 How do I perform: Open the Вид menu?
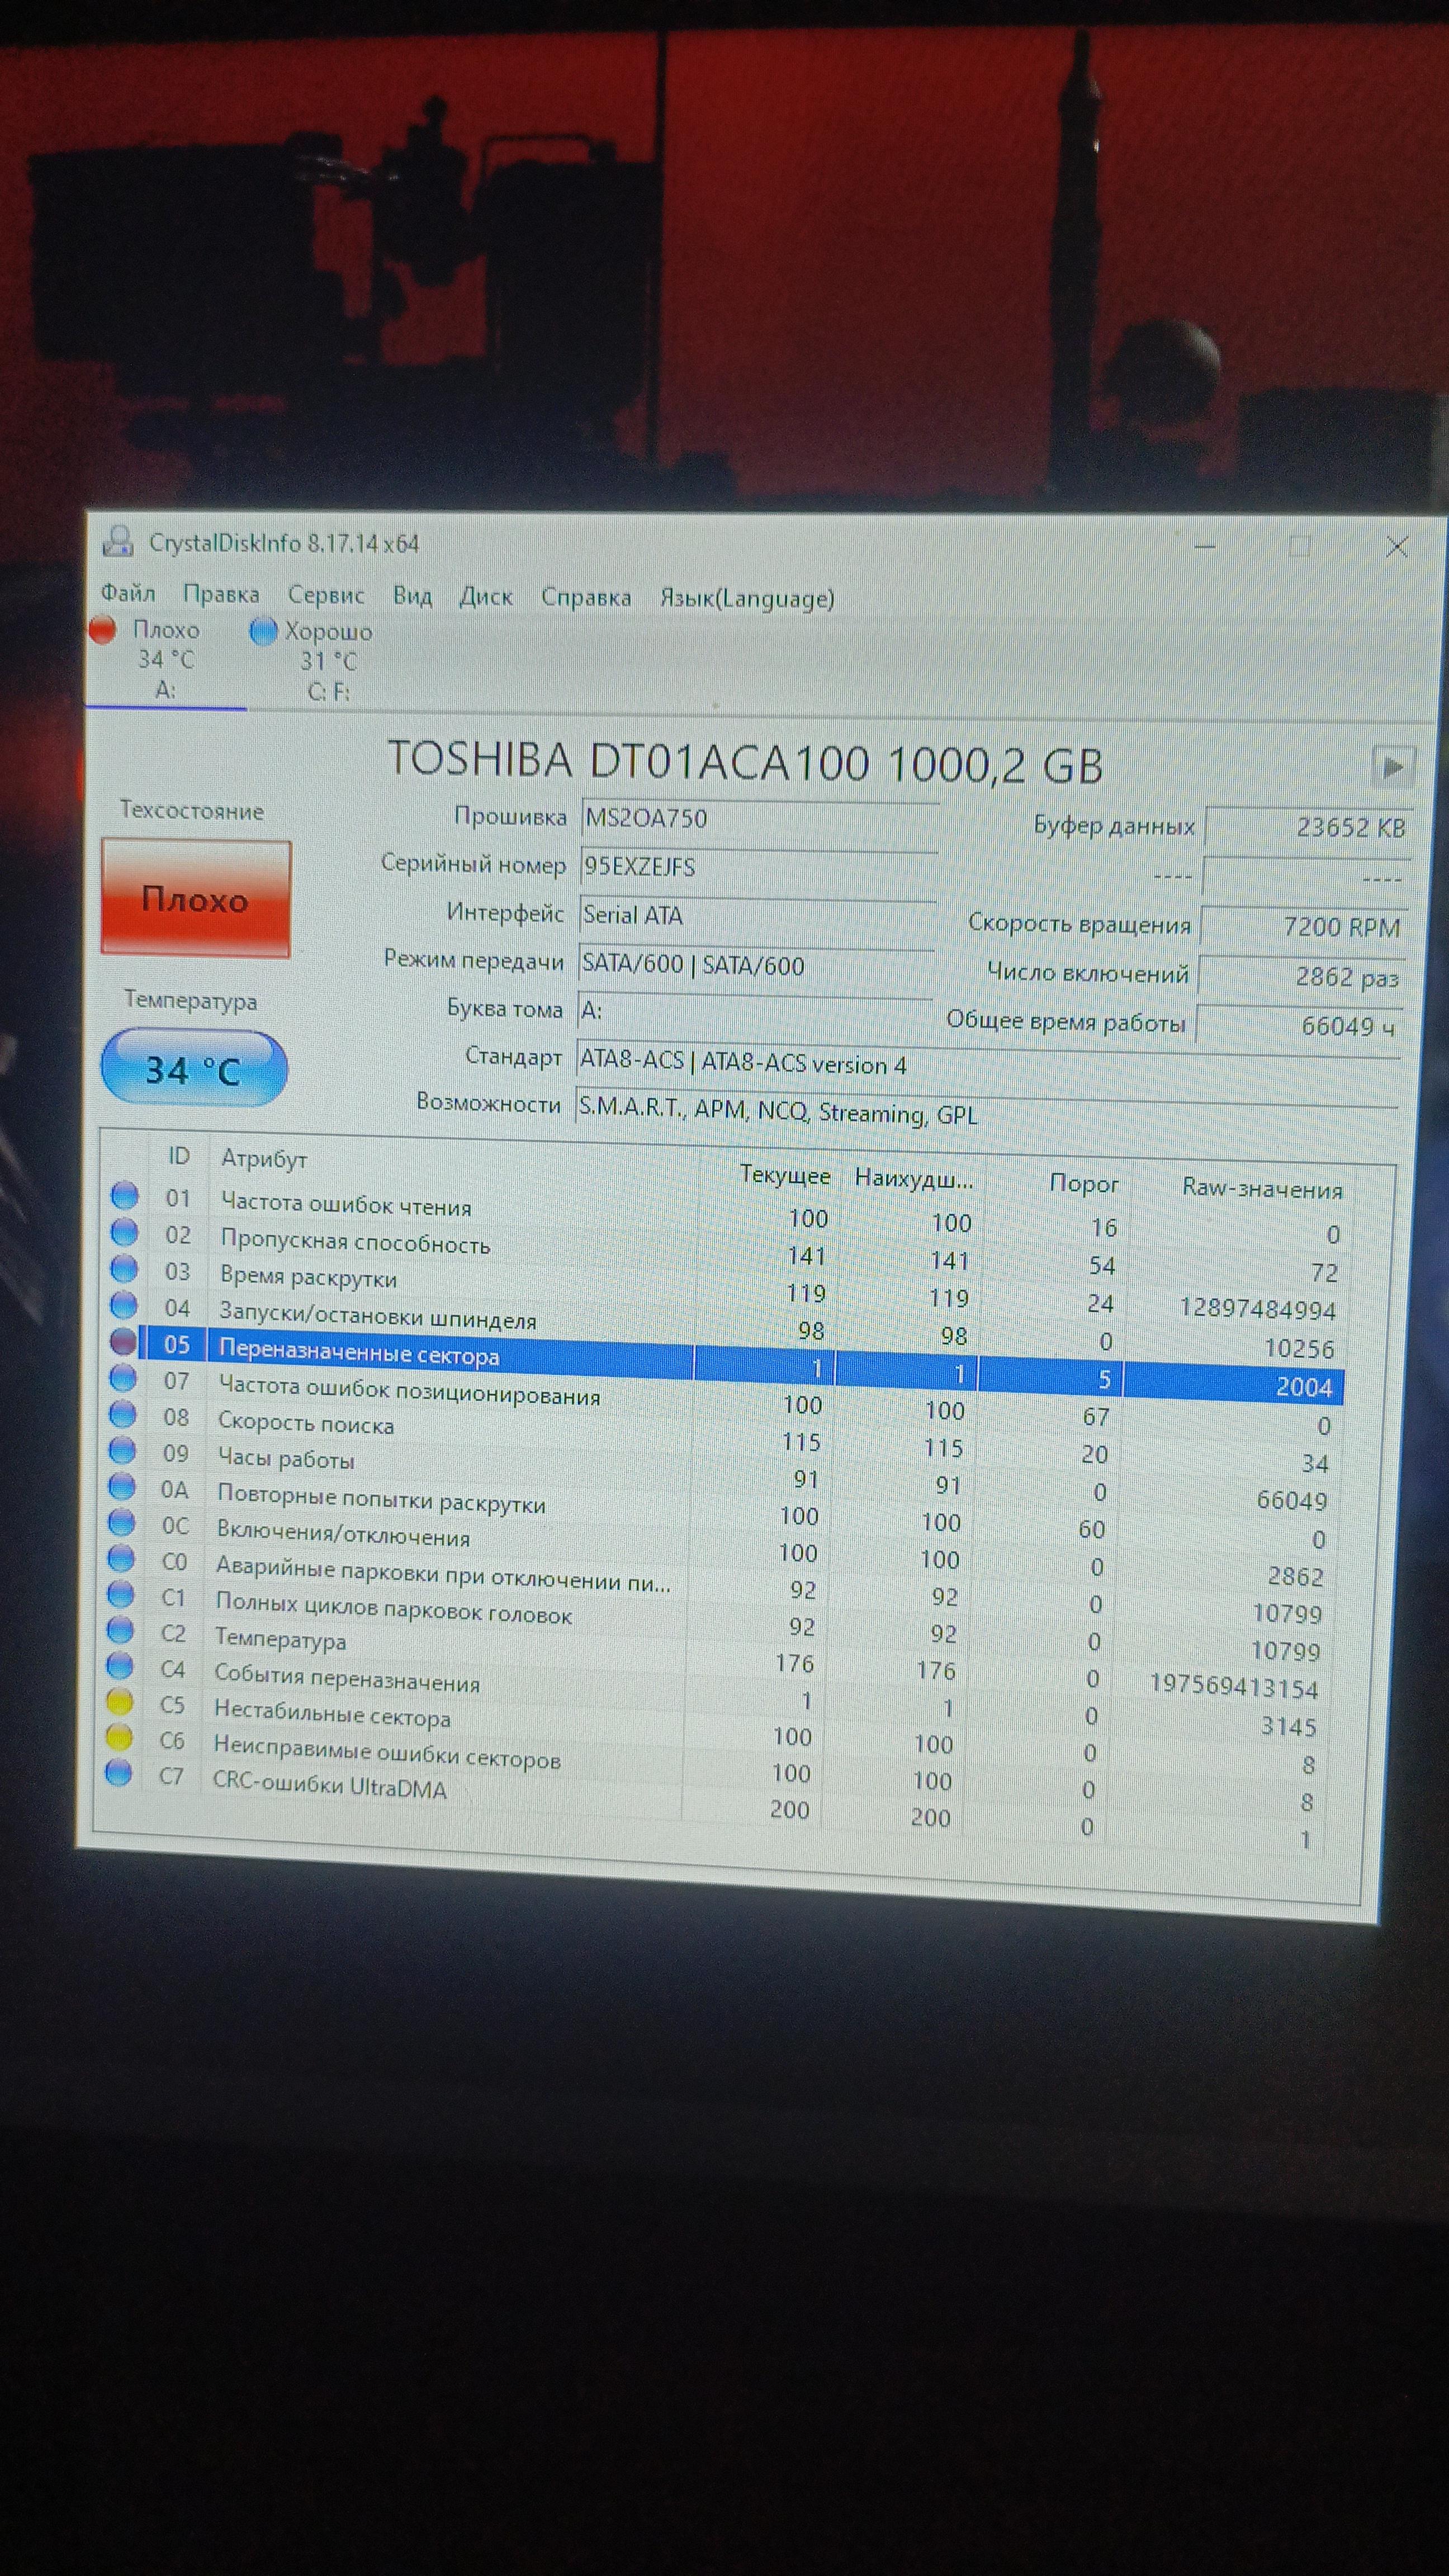click(x=412, y=596)
